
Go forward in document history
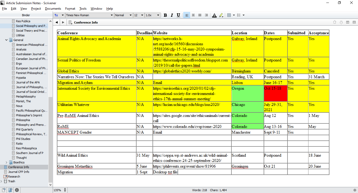63,22
